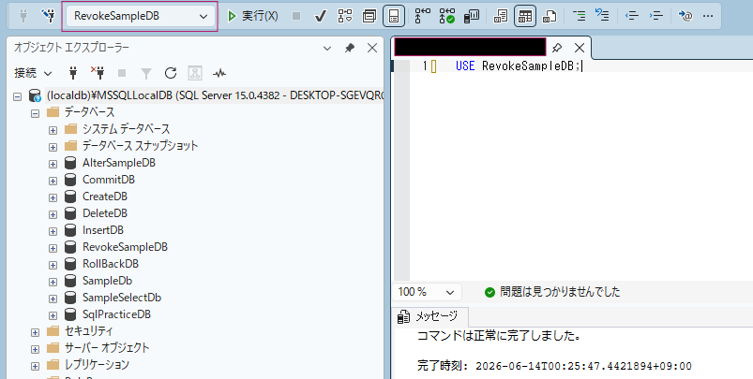Click the parse query checkmark icon

coord(321,16)
